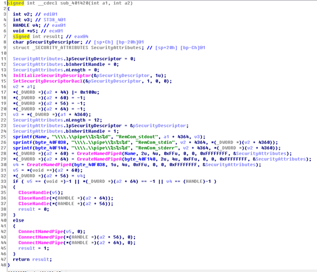Click 'bInheritHandle = 0' on line 12
317x272 pixels.
click(x=91, y=65)
